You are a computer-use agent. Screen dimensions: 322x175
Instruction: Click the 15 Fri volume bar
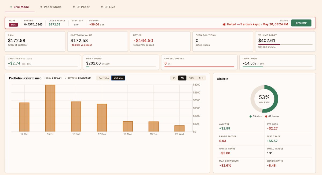[x=50, y=108]
